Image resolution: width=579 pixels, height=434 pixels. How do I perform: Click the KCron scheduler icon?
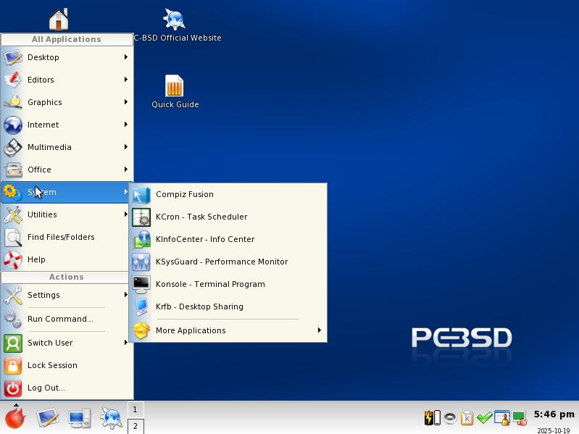141,217
